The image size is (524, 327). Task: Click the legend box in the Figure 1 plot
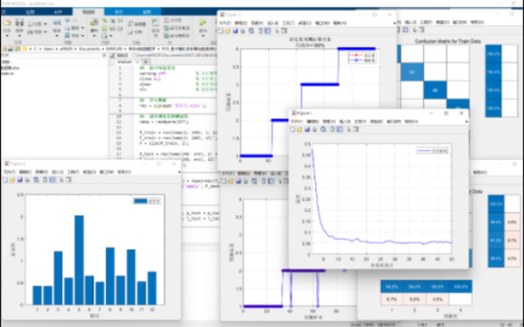pyautogui.click(x=432, y=150)
